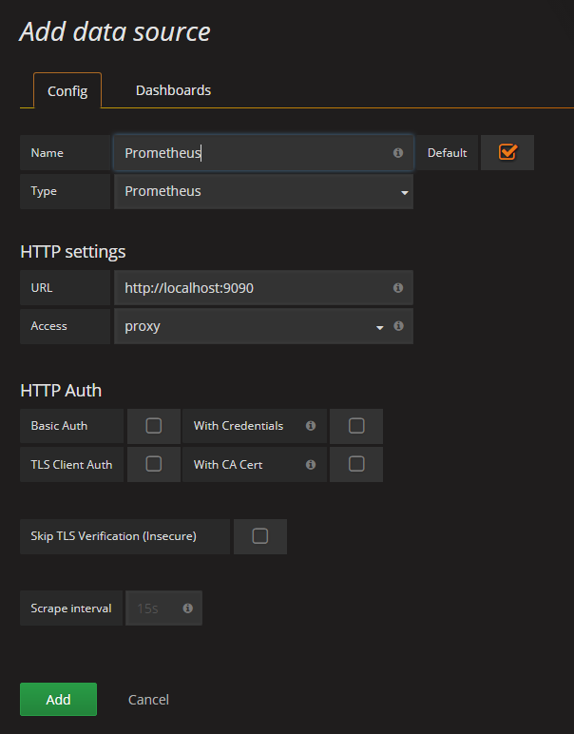Click the TLS Client Auth label
The image size is (574, 734).
[x=71, y=464]
